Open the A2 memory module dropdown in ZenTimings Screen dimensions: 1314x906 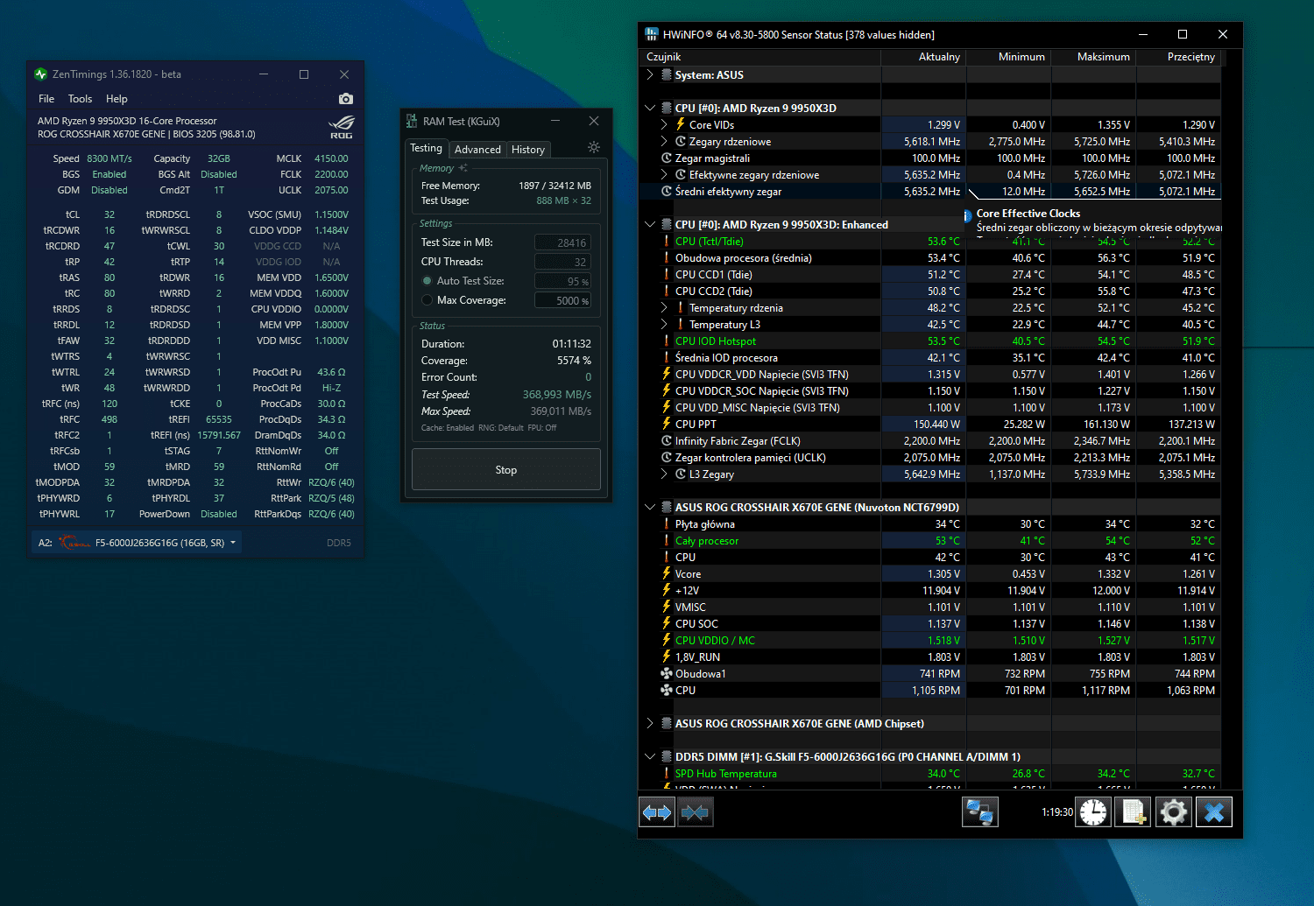[x=233, y=543]
